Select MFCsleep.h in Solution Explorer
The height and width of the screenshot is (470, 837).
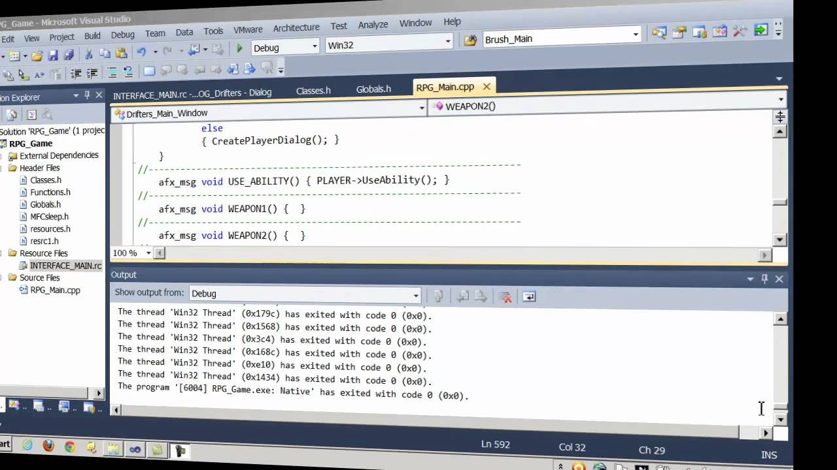click(49, 216)
